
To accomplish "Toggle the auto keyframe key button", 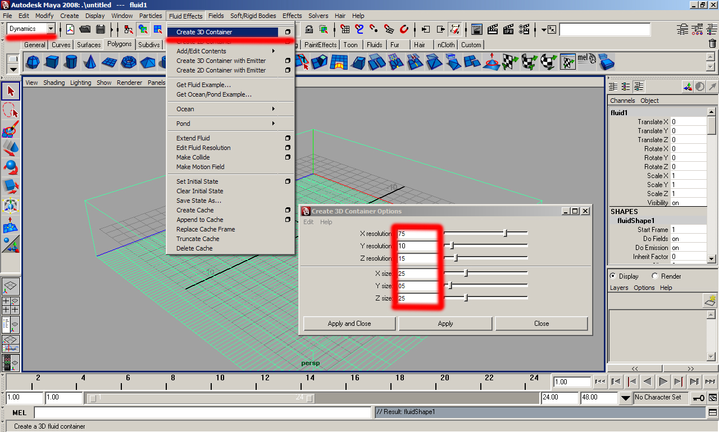I will (699, 398).
